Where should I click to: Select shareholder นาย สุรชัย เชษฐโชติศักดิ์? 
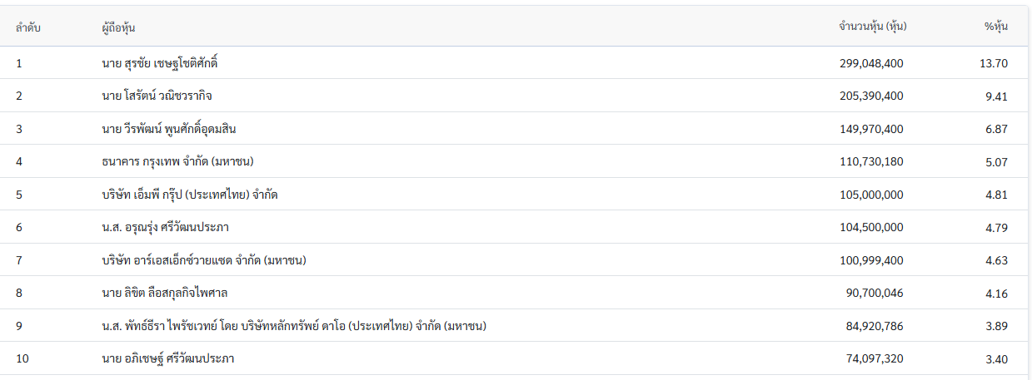(x=159, y=63)
